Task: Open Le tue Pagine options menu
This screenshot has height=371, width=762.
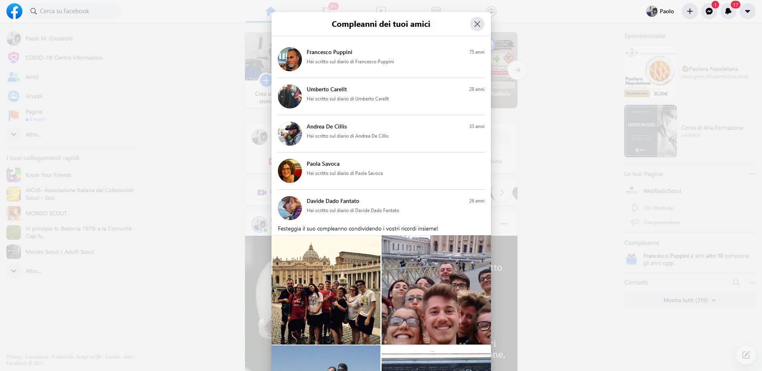Action: click(x=752, y=174)
